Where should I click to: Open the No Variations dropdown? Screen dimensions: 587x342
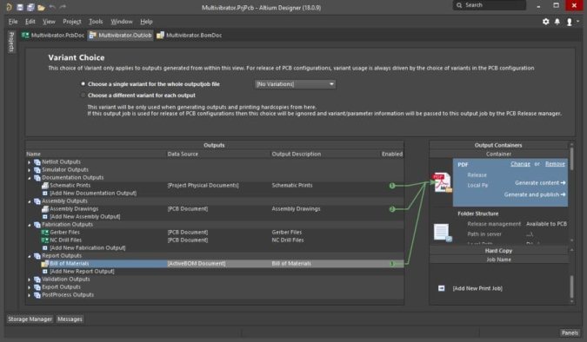point(295,84)
